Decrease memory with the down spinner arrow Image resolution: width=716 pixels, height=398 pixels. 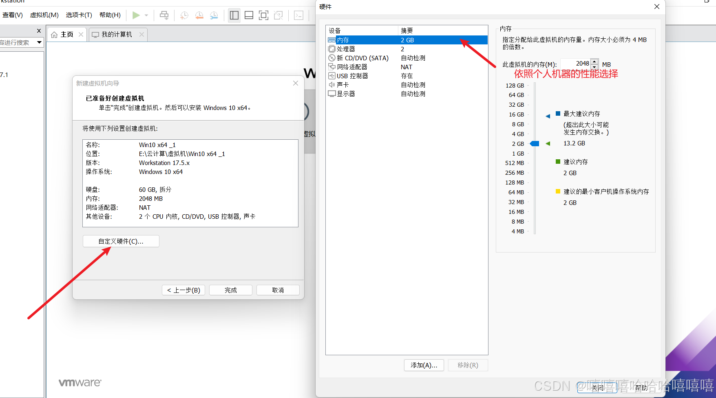click(x=594, y=66)
